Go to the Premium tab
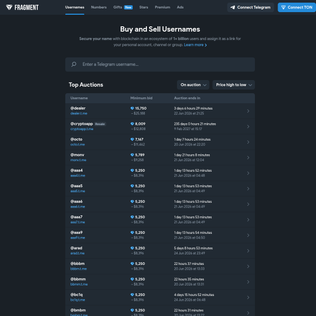The width and height of the screenshot is (316, 316). (x=162, y=7)
